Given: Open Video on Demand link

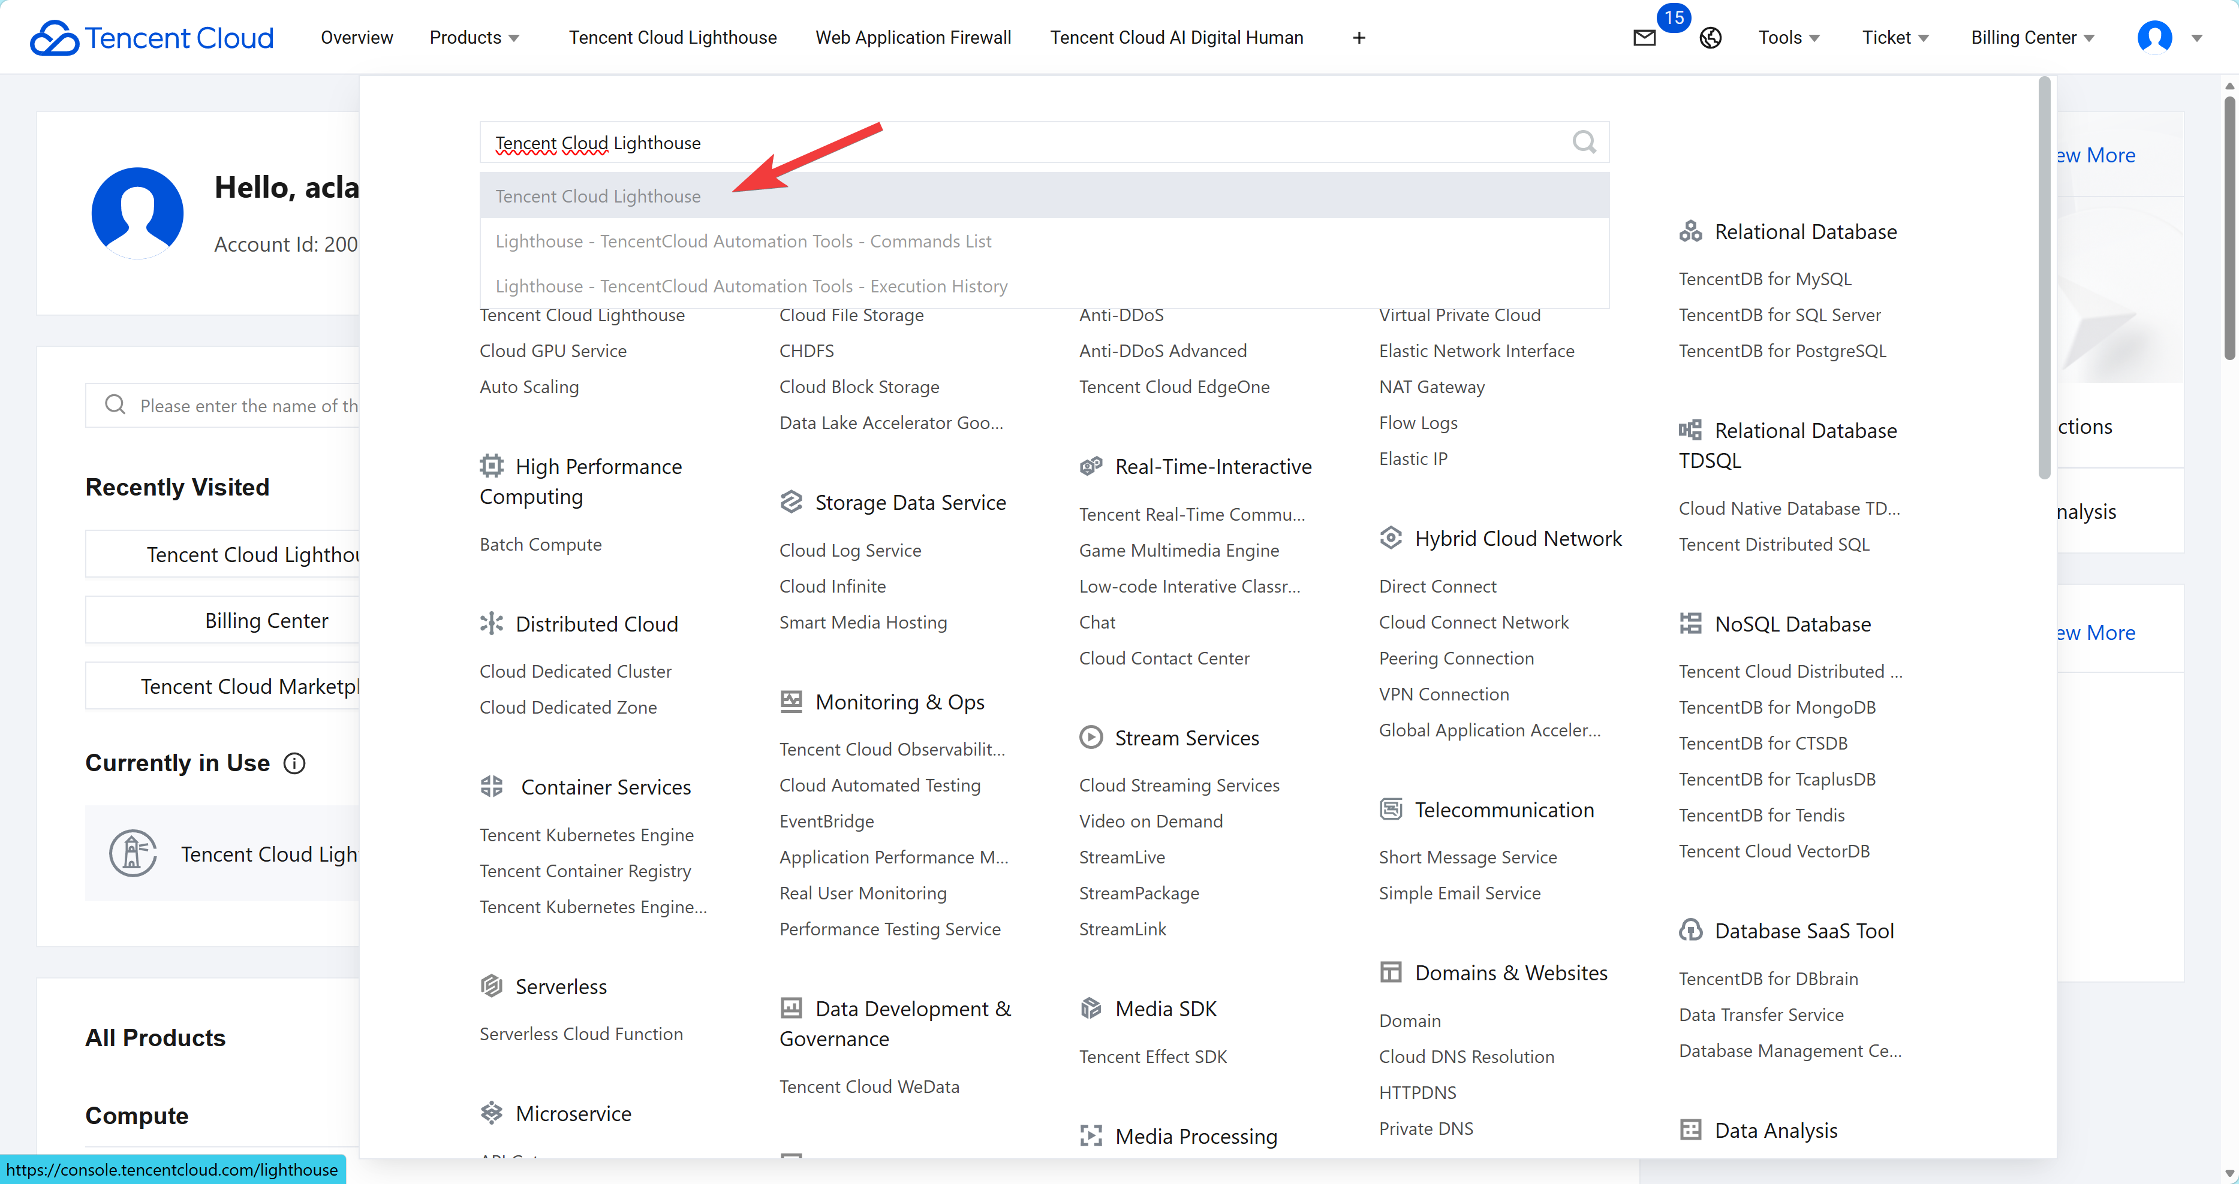Looking at the screenshot, I should (x=1151, y=821).
